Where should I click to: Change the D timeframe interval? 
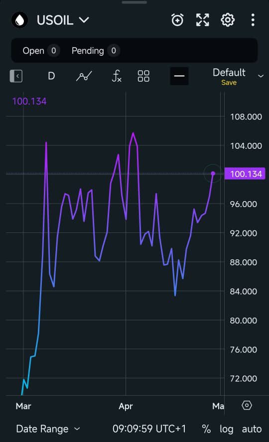(51, 76)
